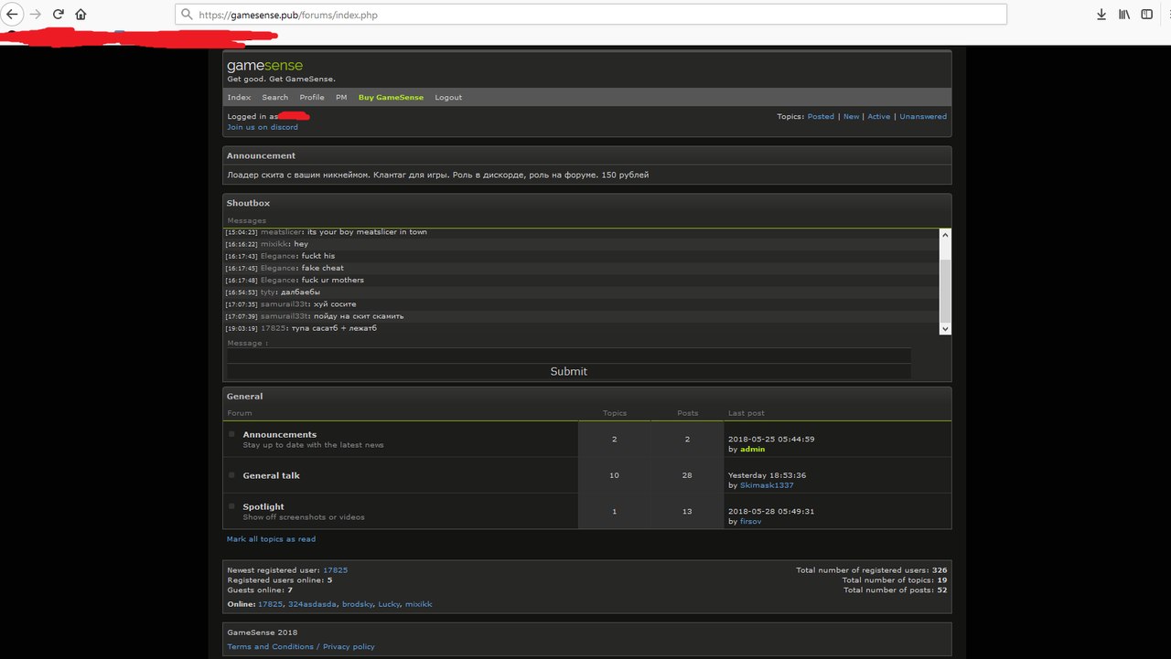Click the browser forward arrow button
This screenshot has width=1171, height=659.
coord(36,15)
